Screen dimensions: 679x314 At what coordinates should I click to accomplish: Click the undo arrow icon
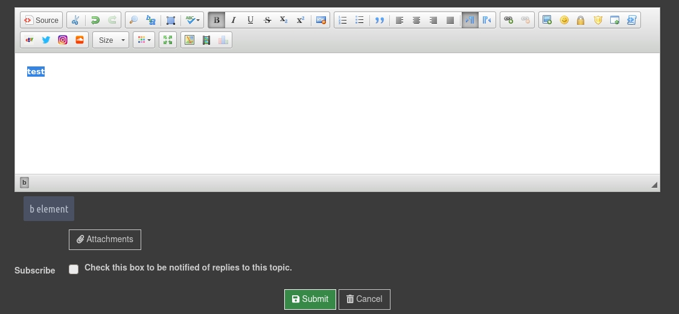[95, 20]
